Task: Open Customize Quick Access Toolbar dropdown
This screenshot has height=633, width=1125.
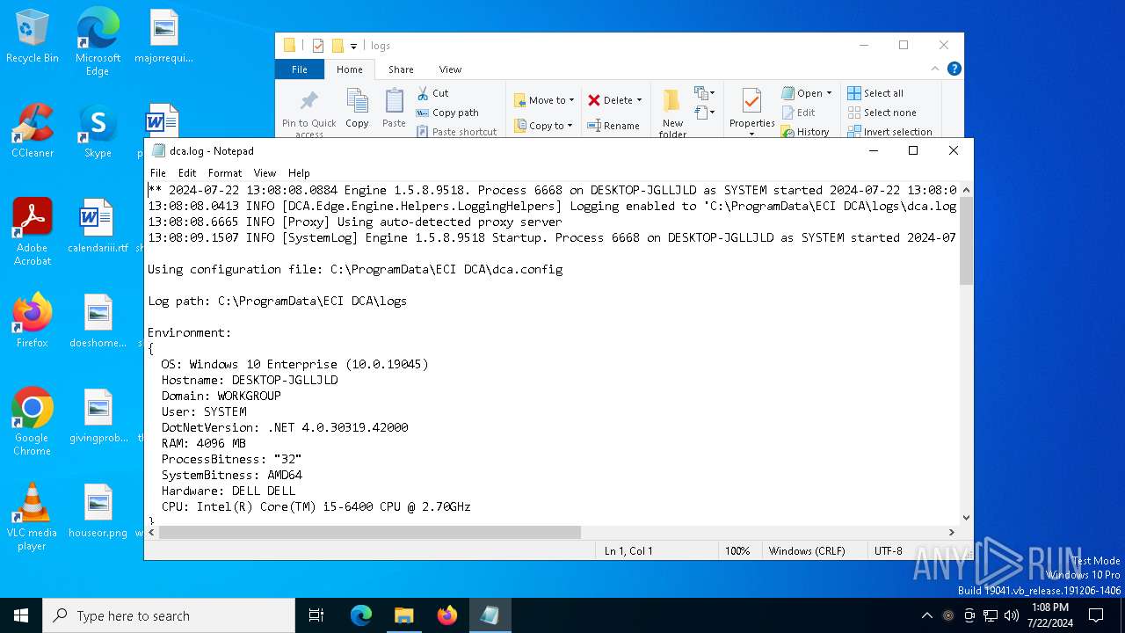Action: coord(354,46)
